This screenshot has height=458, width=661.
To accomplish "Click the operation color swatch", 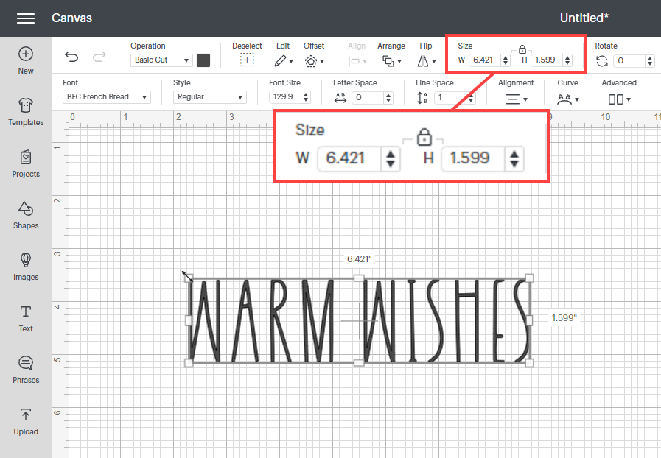I will (x=203, y=60).
